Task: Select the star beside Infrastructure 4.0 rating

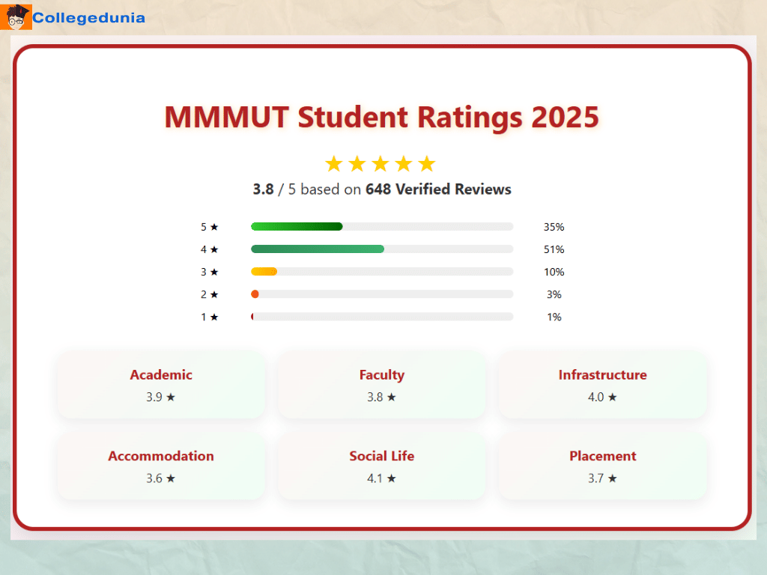Action: click(613, 397)
